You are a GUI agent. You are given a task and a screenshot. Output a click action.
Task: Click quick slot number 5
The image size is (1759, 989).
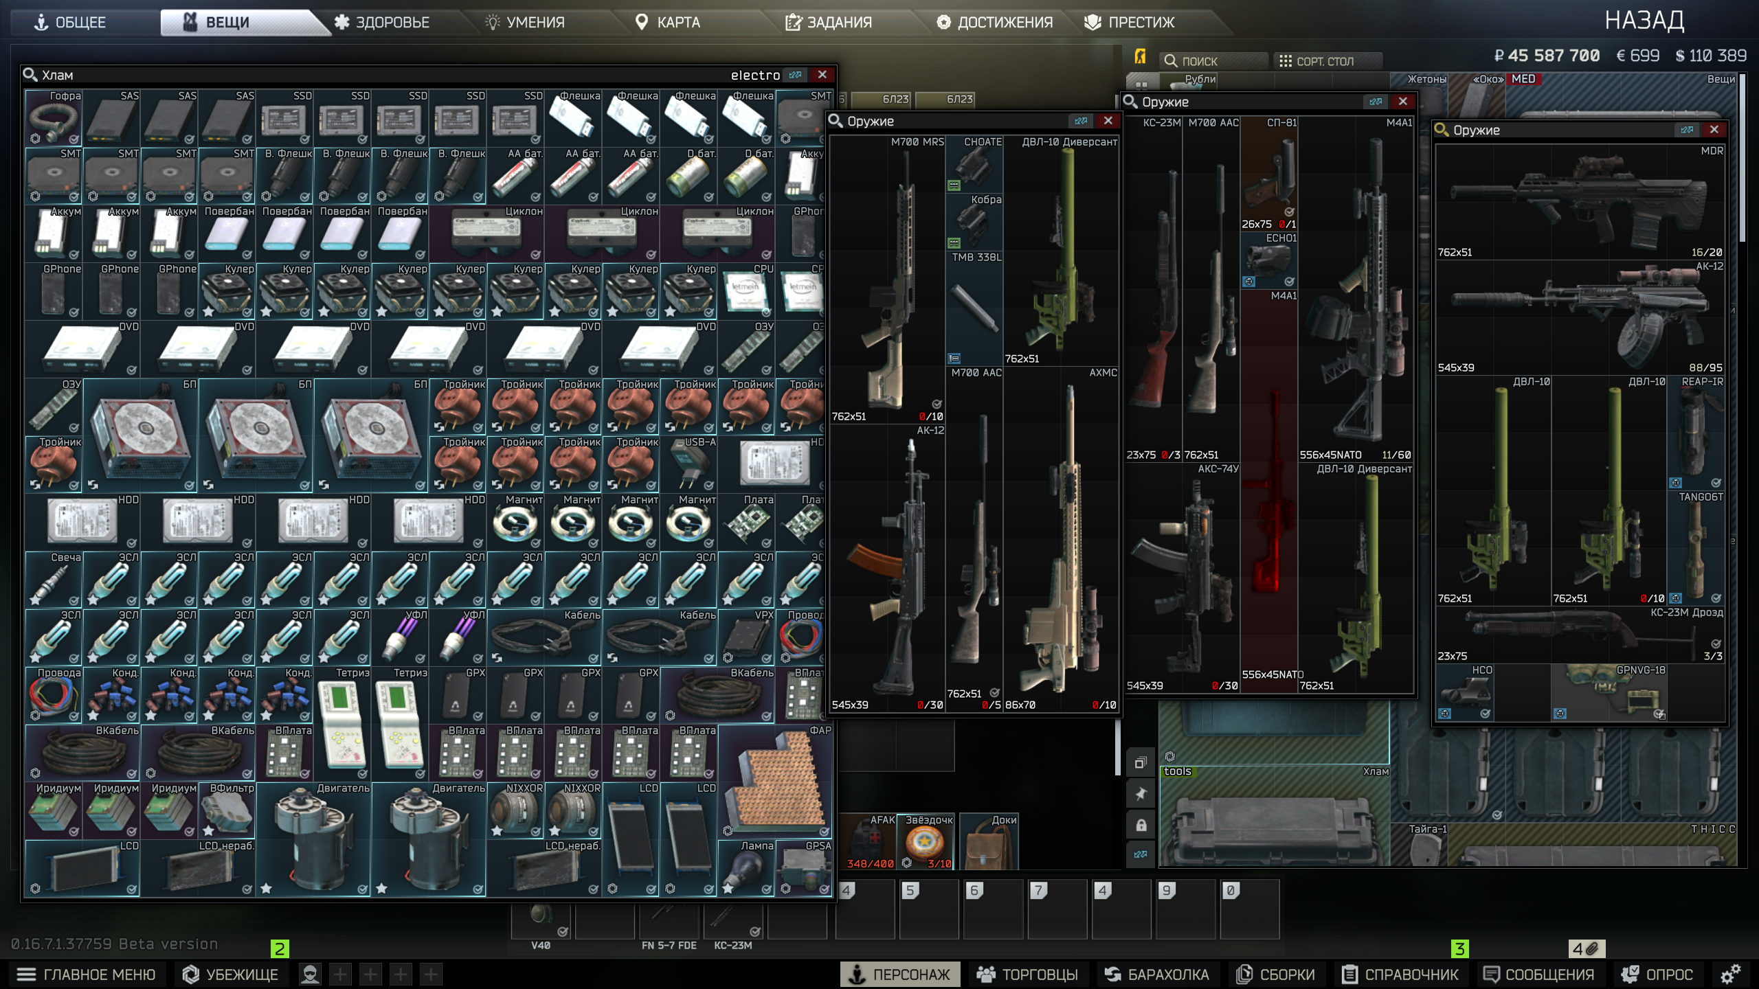[929, 909]
